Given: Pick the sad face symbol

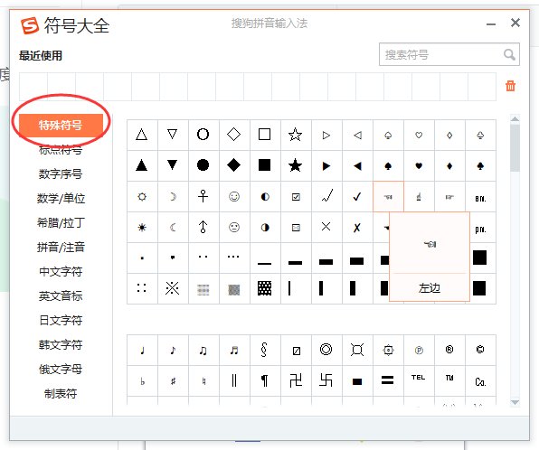Looking at the screenshot, I should pyautogui.click(x=234, y=227).
